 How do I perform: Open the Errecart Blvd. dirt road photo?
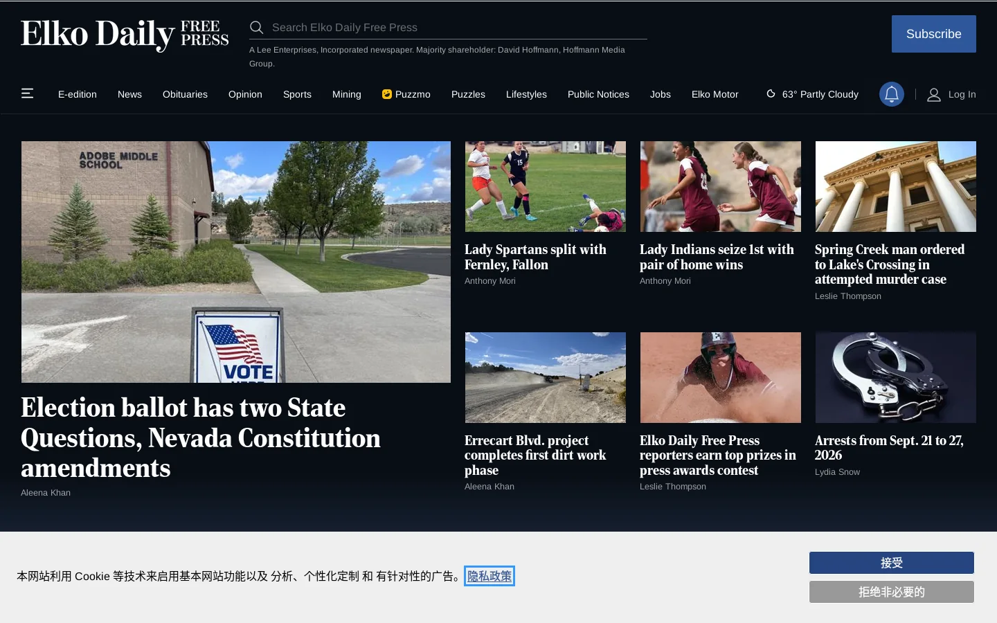tap(546, 377)
